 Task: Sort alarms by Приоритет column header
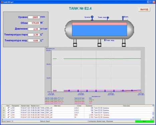(15, 106)
